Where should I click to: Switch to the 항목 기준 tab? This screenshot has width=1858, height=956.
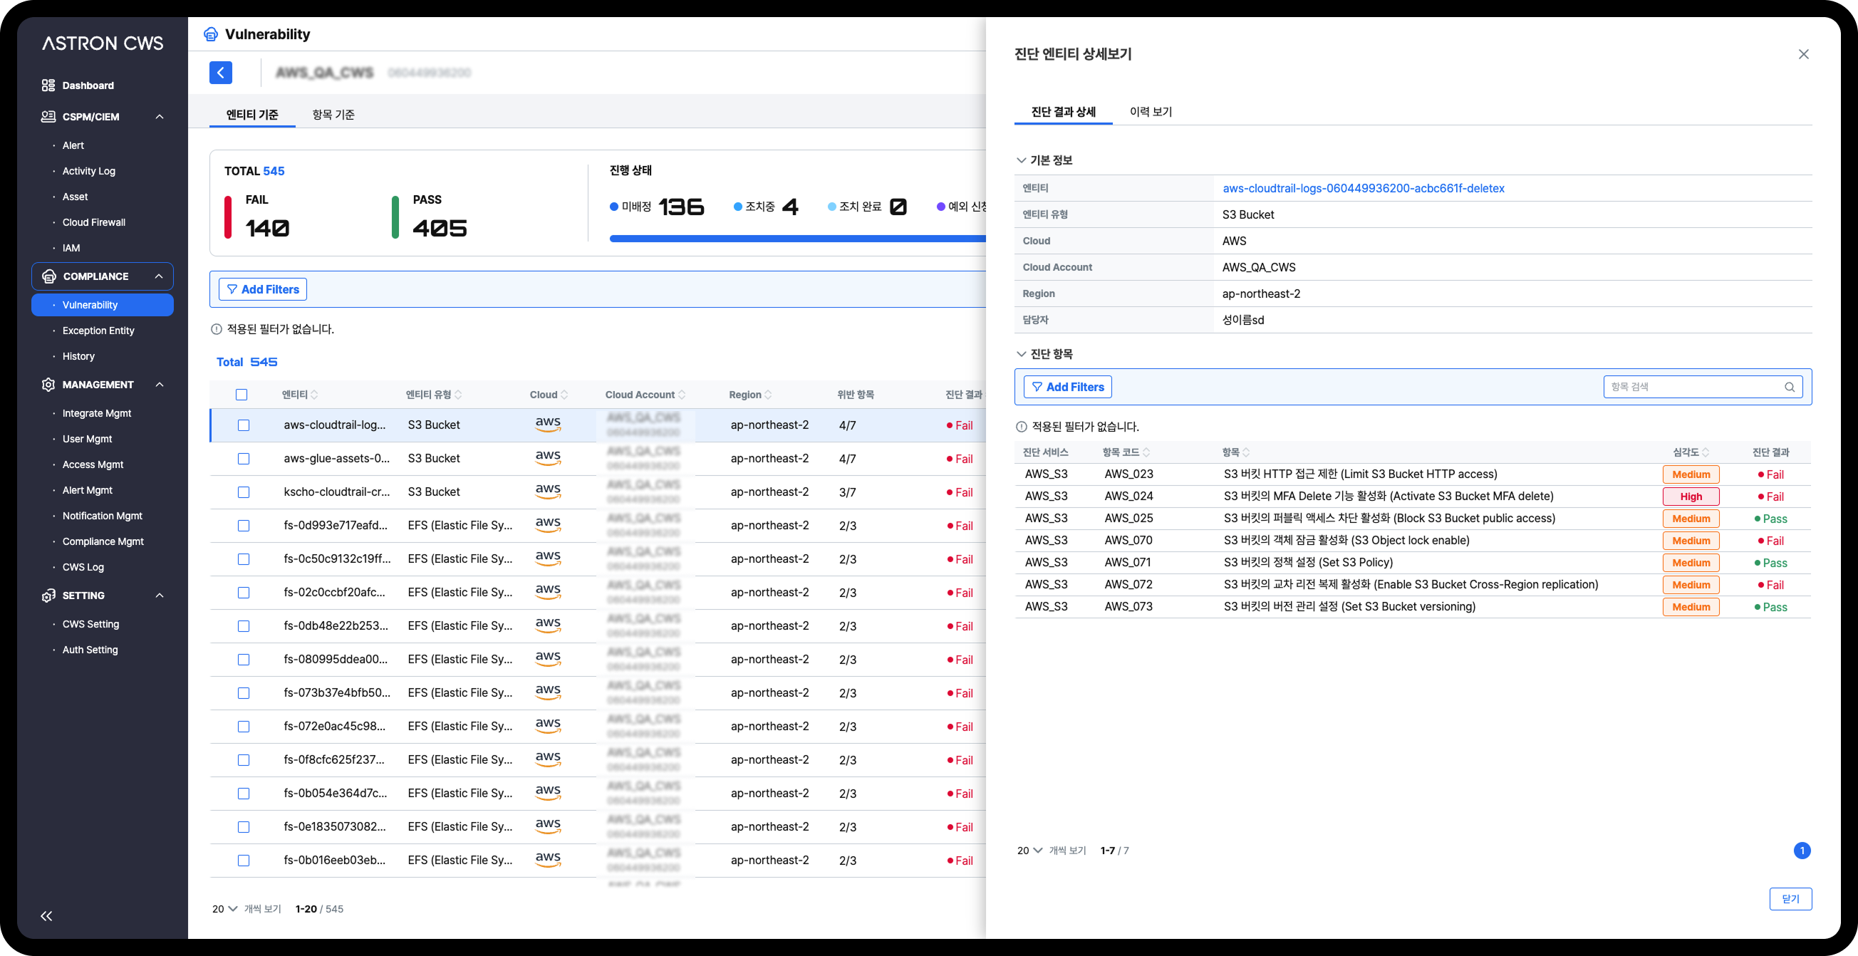[333, 115]
